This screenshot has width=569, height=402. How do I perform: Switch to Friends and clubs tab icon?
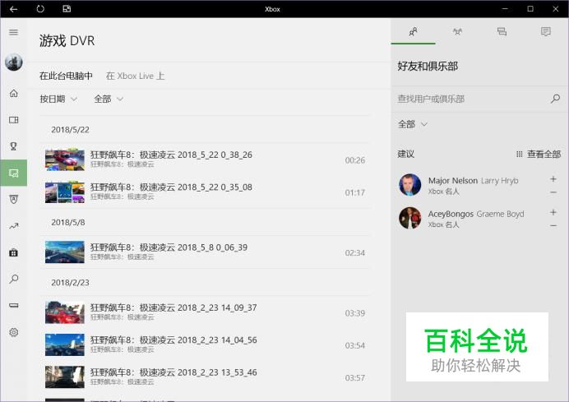[413, 31]
